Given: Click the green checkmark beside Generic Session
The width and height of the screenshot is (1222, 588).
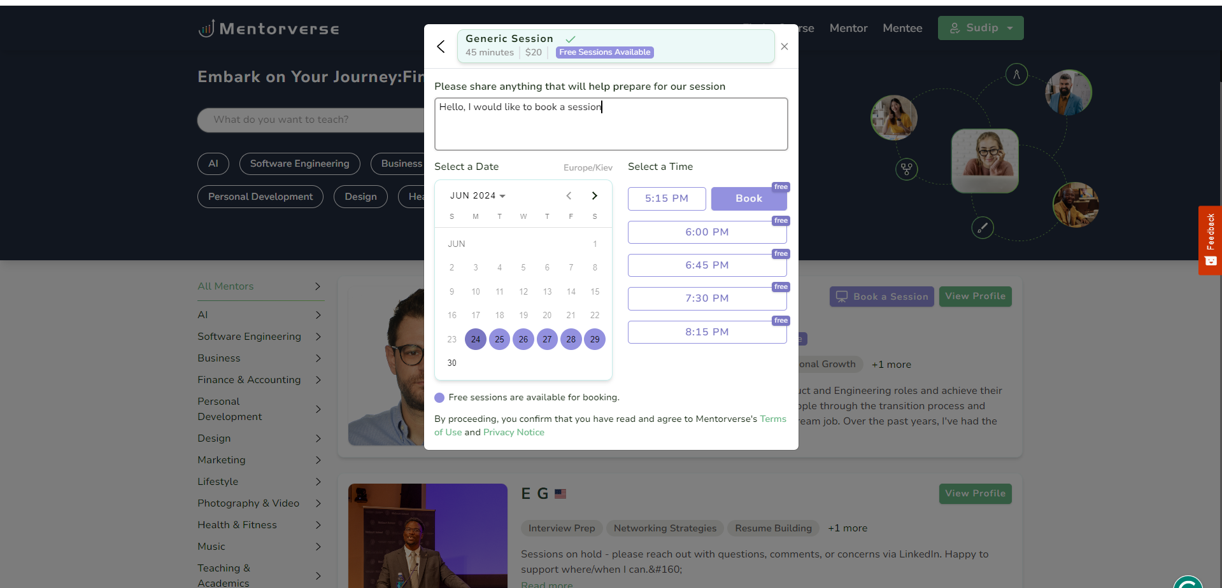Looking at the screenshot, I should click(570, 38).
